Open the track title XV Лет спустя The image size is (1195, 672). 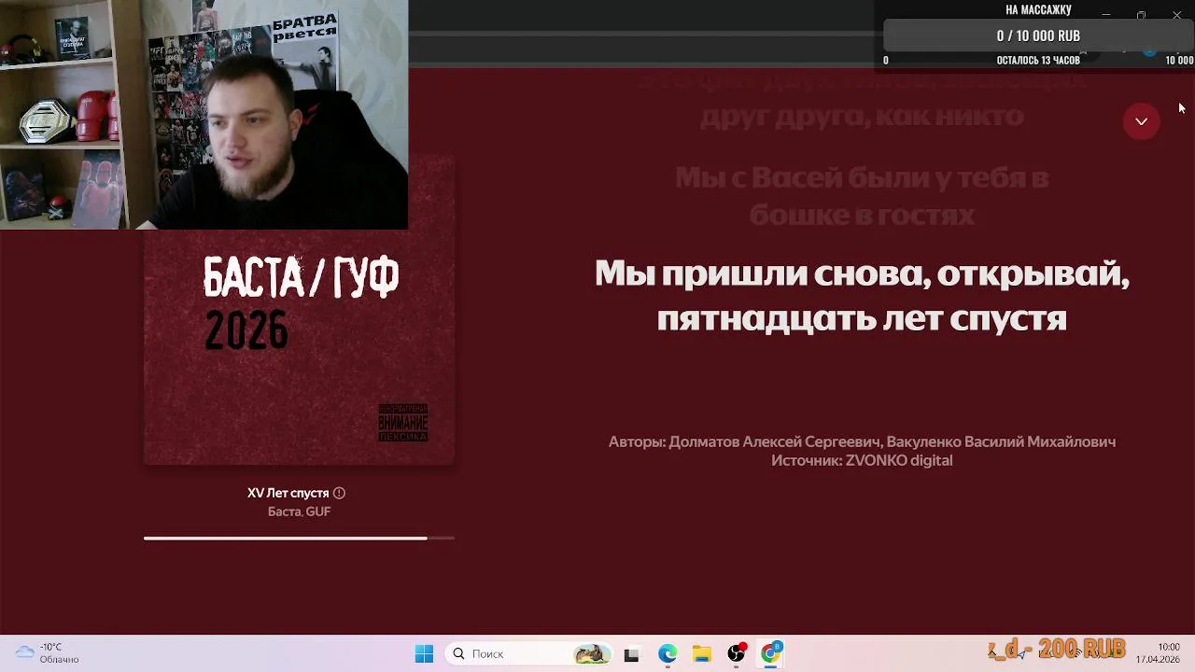point(288,493)
